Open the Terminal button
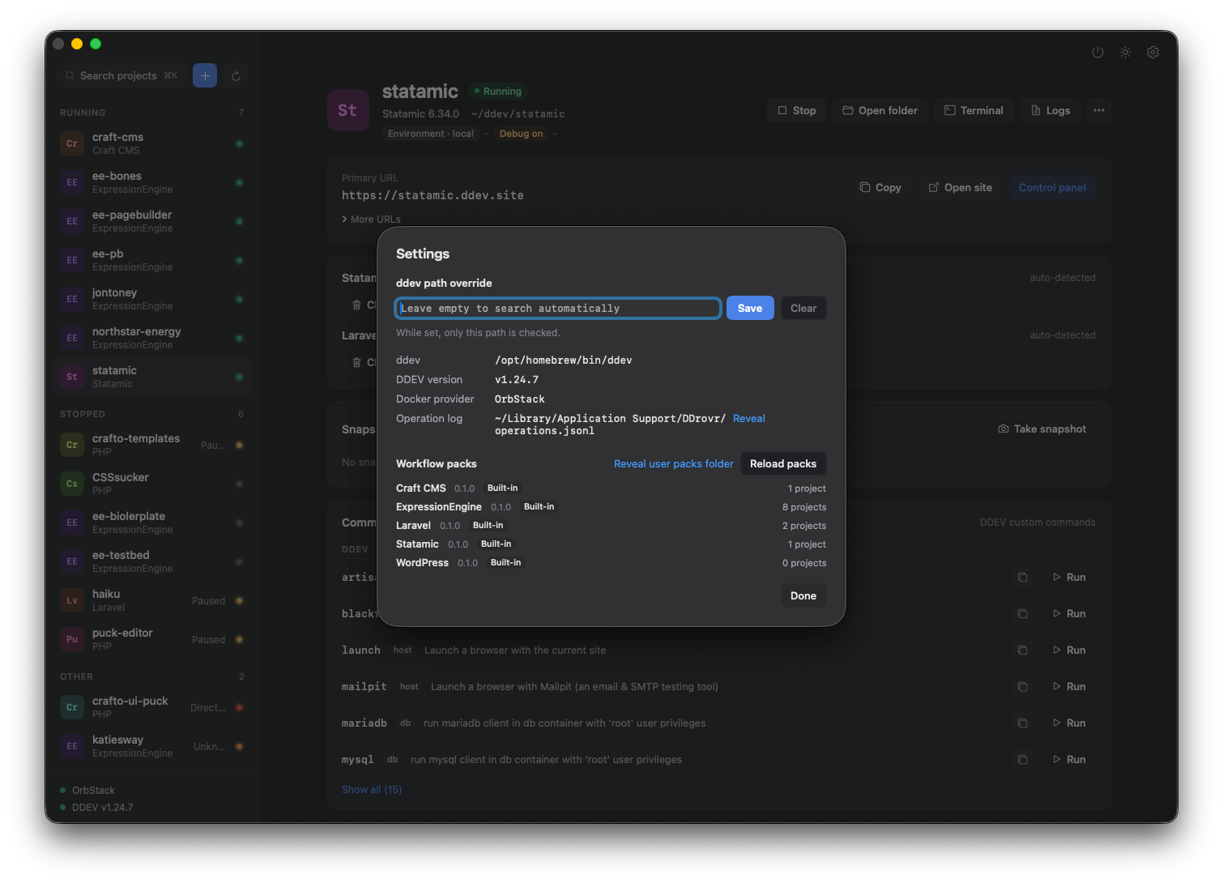Screen dimensions: 1223x883 [x=974, y=110]
